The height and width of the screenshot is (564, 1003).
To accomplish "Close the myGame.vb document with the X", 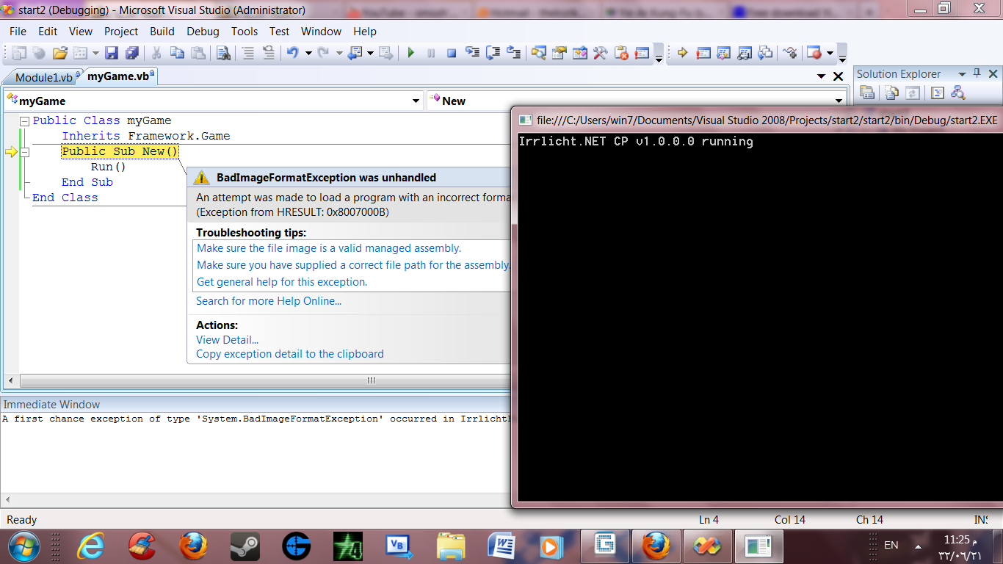I will point(839,76).
